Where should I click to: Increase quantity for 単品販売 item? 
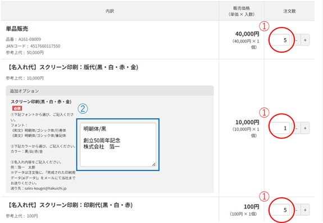(x=305, y=40)
